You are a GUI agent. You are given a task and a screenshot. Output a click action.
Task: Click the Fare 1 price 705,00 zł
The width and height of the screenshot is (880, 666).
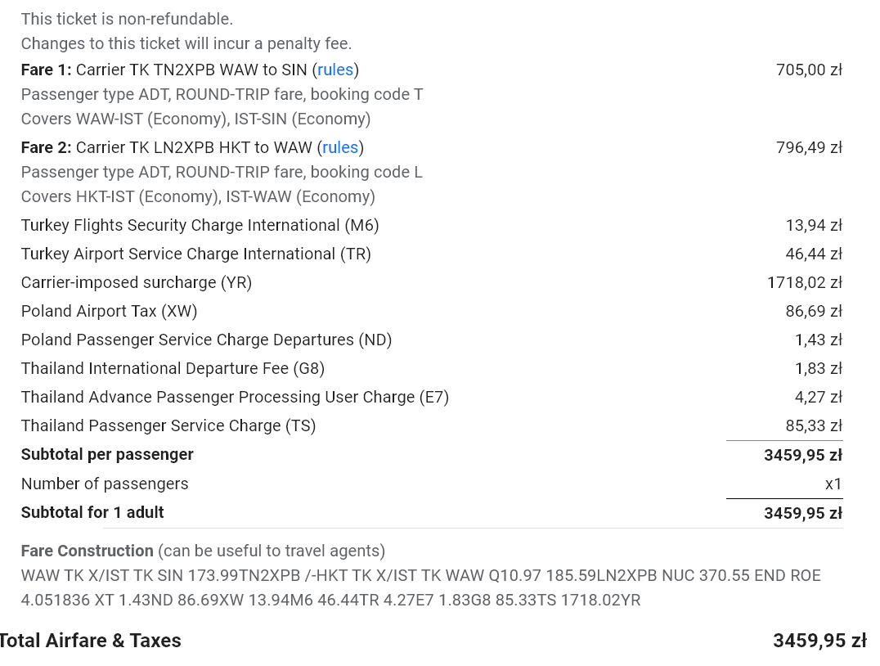click(x=809, y=70)
